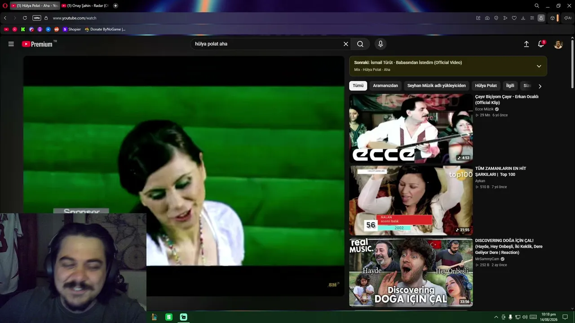Open the Opera extensions cube icon
The height and width of the screenshot is (323, 575).
(553, 18)
